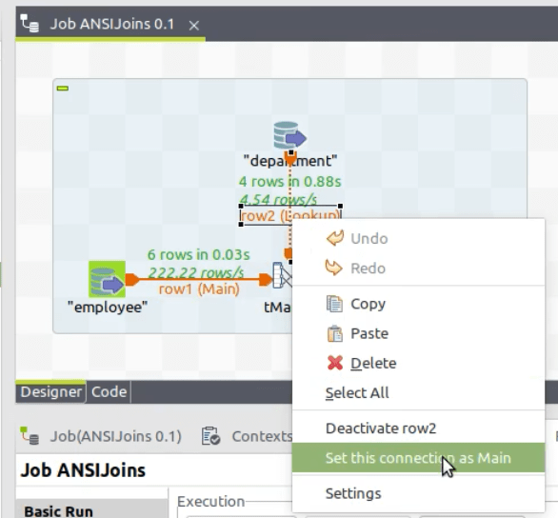Screen dimensions: 558x518
Task: Click the Undo arrow icon in context menu
Action: pyautogui.click(x=335, y=238)
